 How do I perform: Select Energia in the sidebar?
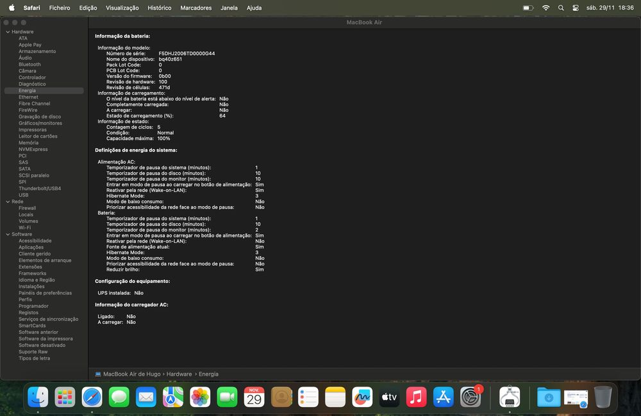[44, 91]
